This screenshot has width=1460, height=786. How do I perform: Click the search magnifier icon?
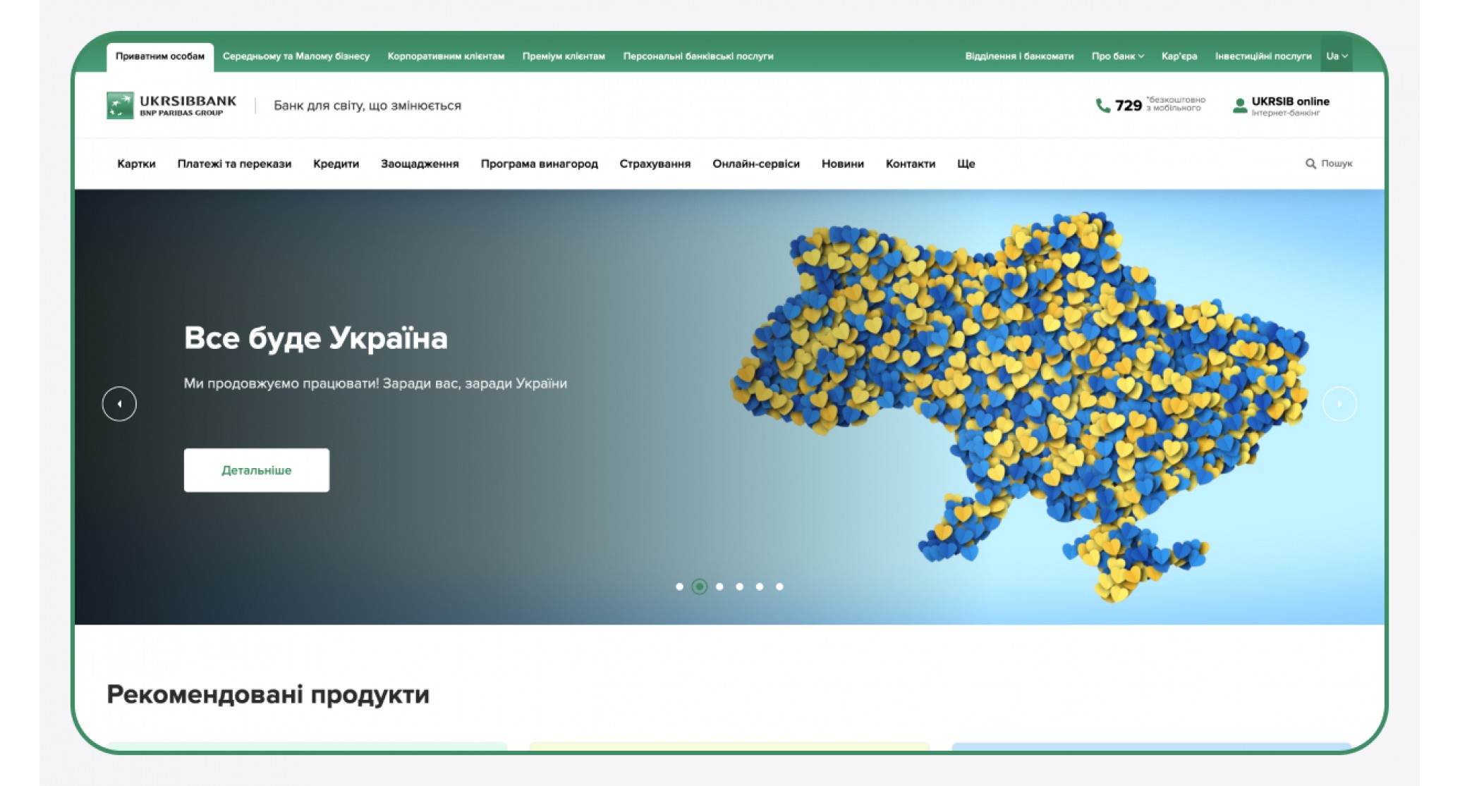(1310, 164)
